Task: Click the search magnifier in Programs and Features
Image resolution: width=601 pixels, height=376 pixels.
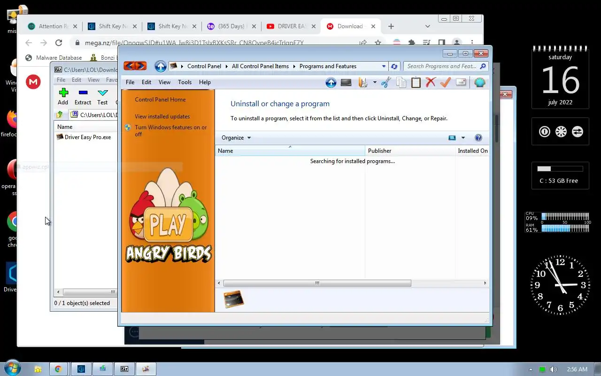Action: click(483, 66)
